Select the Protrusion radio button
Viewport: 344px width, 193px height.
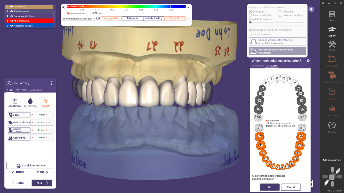[x=251, y=11]
